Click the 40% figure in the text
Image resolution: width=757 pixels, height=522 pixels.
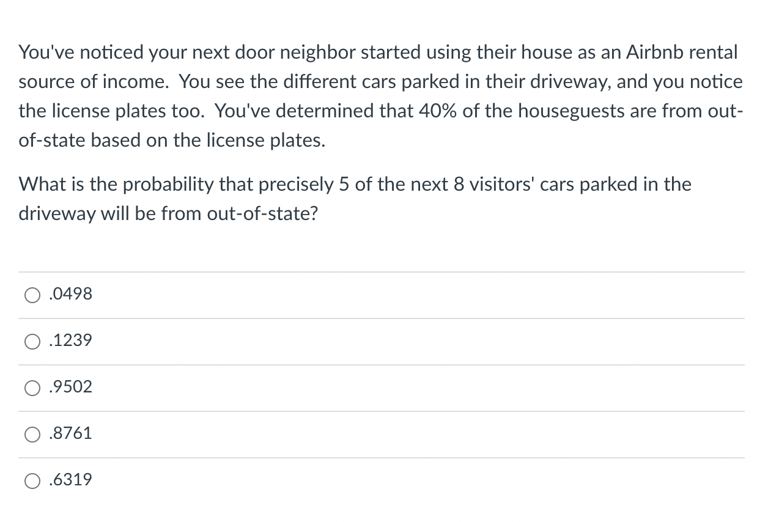click(x=437, y=111)
